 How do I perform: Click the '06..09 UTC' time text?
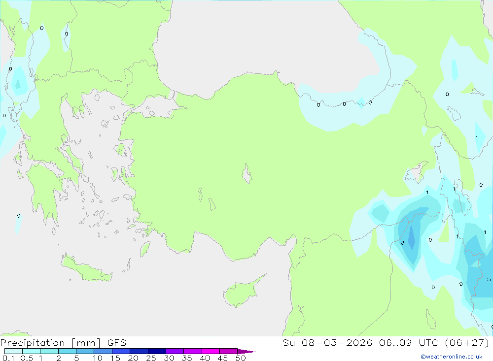[410, 343]
